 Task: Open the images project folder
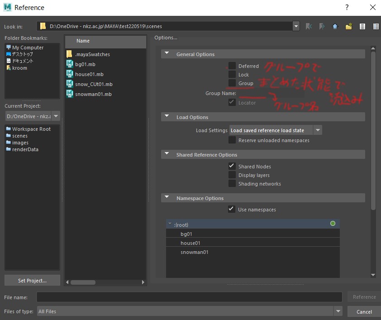[x=17, y=143]
